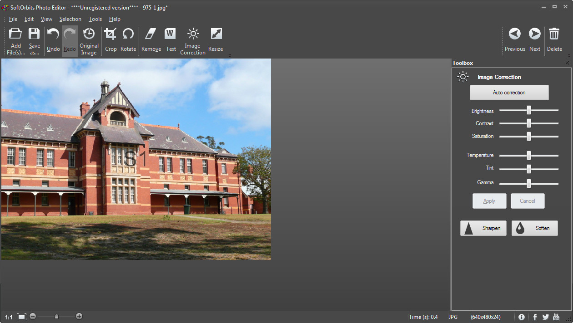Viewport: 573px width, 323px height.
Task: Add new photo files
Action: point(15,40)
